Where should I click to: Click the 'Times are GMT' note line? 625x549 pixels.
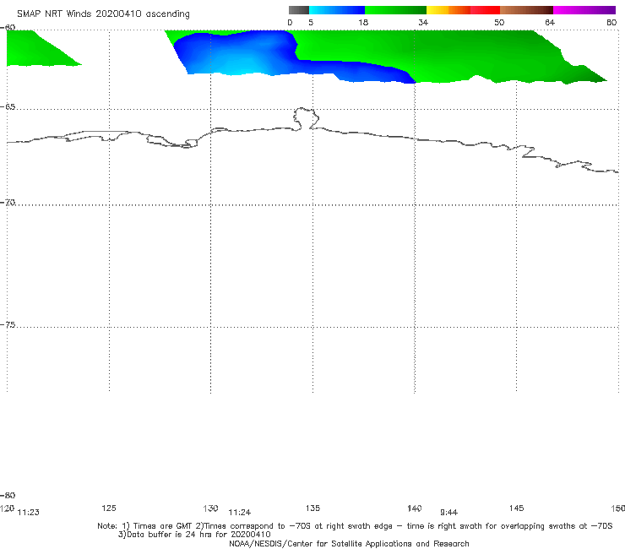(355, 526)
